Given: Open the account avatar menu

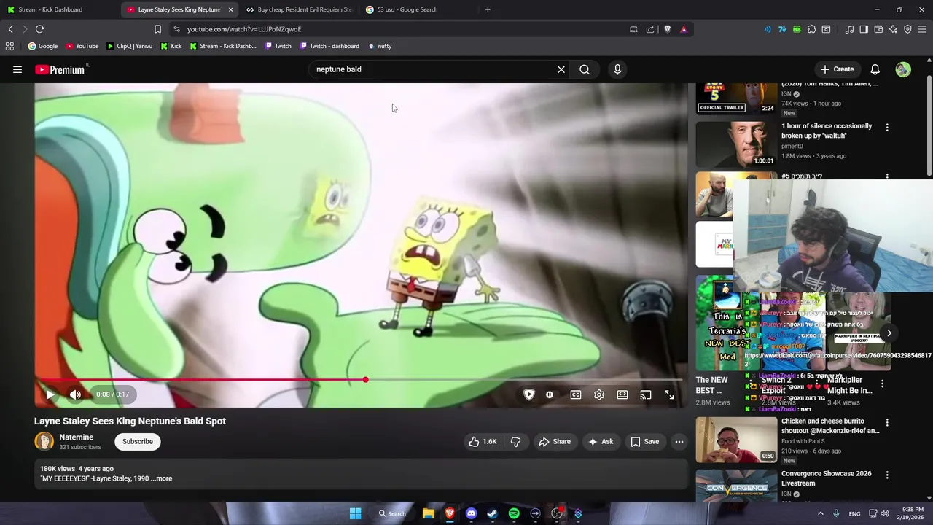Looking at the screenshot, I should 903,69.
